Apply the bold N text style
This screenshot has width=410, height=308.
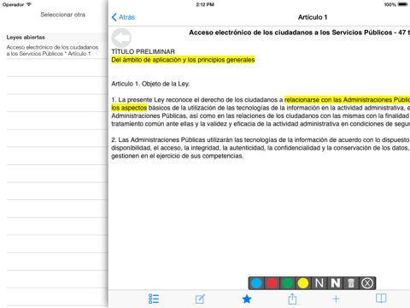click(336, 283)
